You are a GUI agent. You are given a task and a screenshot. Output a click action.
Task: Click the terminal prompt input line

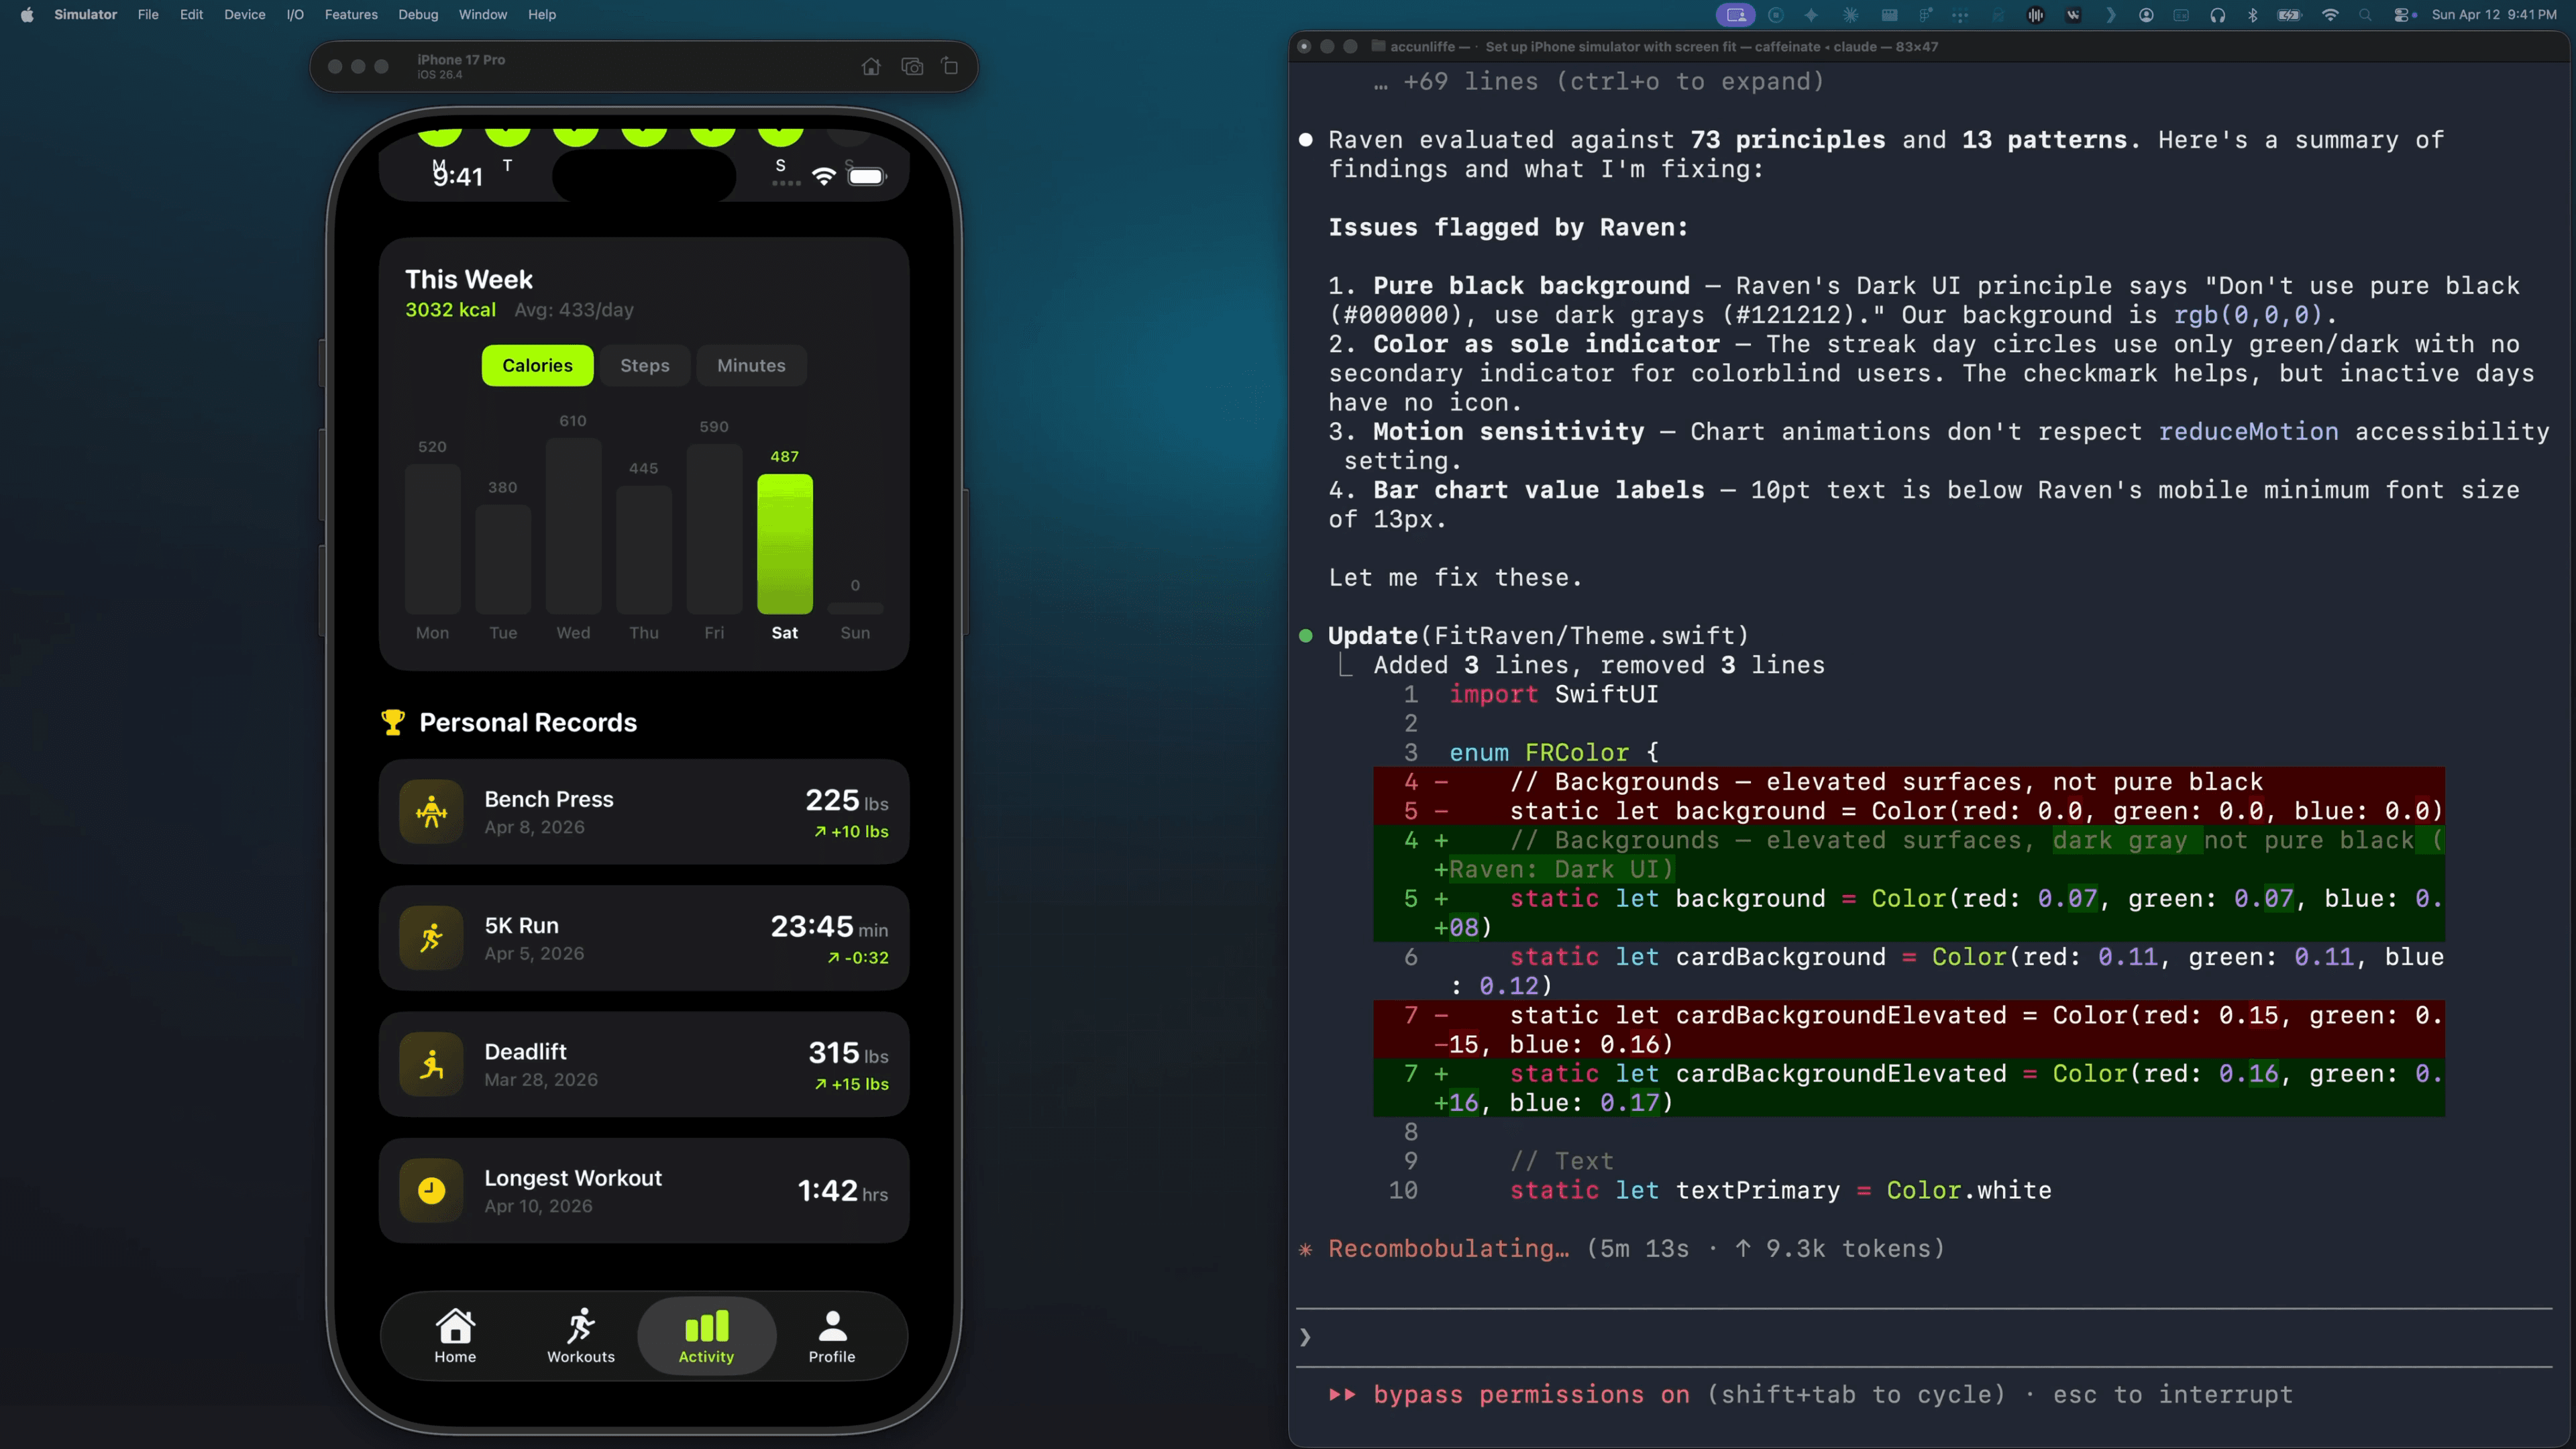tap(1924, 1337)
